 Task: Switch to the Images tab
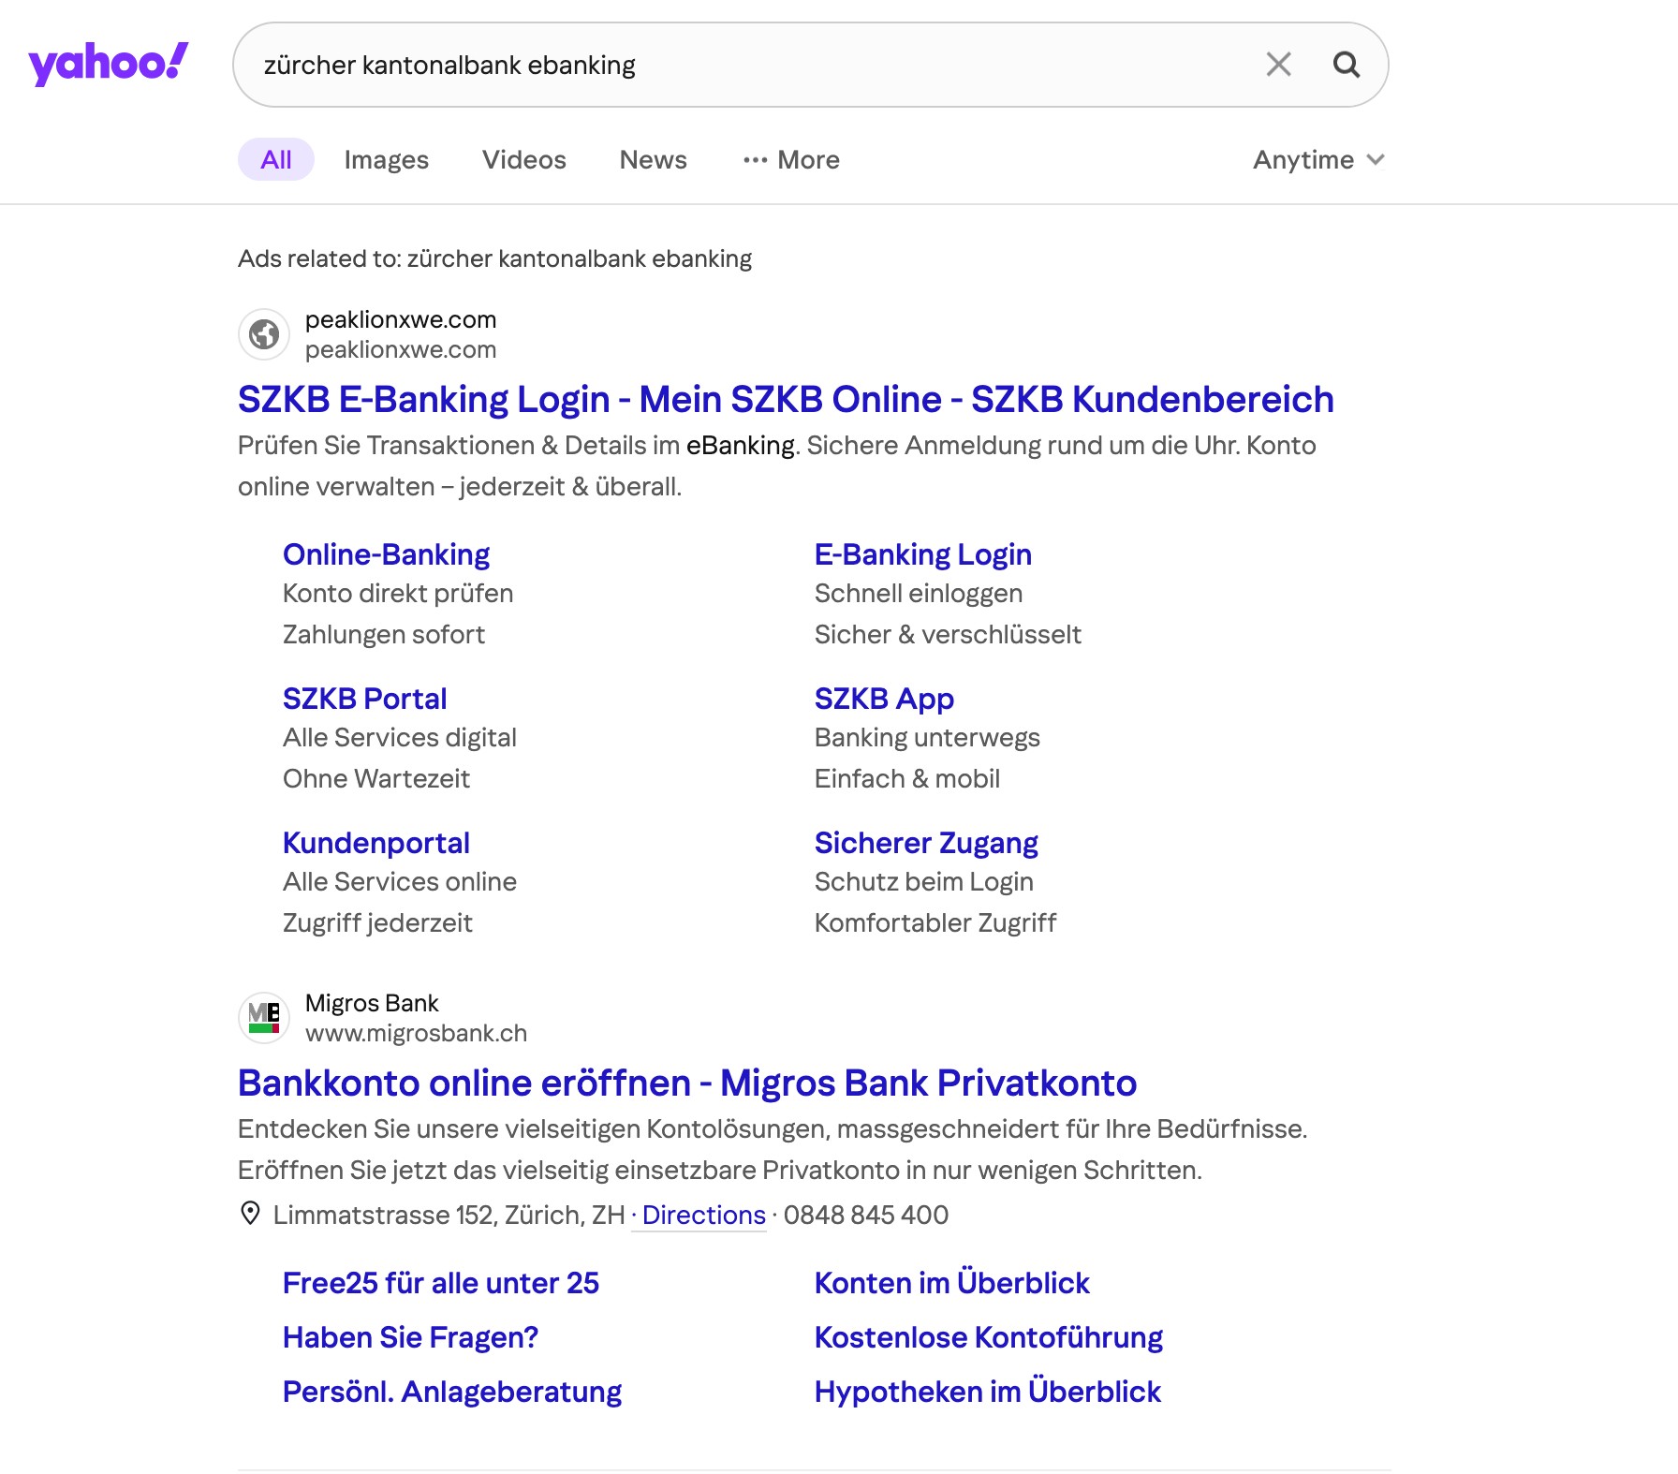tap(386, 160)
